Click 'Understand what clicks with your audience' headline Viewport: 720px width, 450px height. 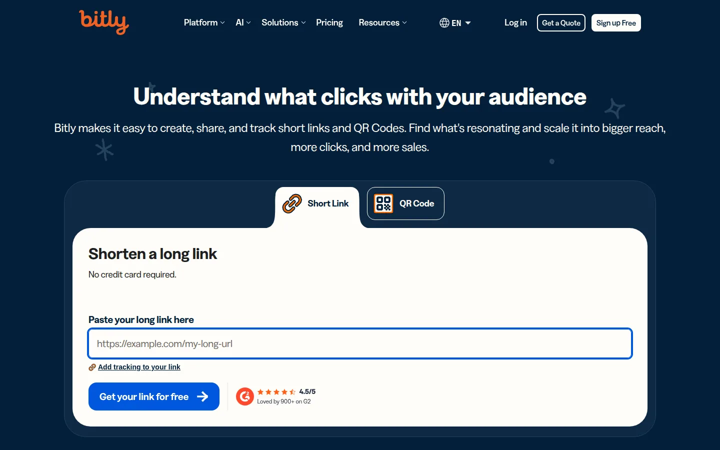pos(360,97)
